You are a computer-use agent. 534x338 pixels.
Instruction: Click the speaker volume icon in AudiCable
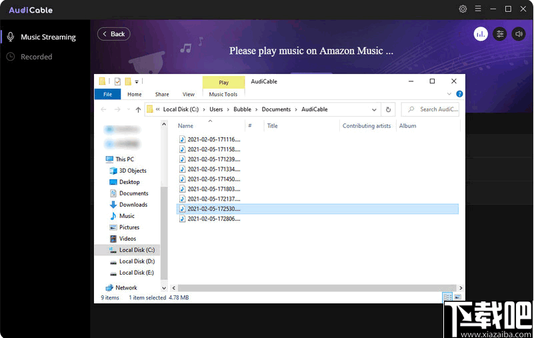pos(519,34)
